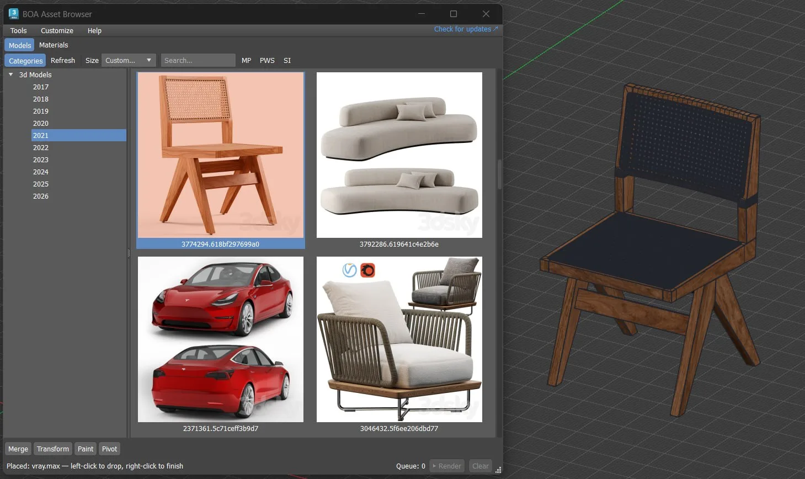The image size is (805, 479).
Task: Click the 3046432.5f6ee206dbd77 asset label
Action: 399,428
